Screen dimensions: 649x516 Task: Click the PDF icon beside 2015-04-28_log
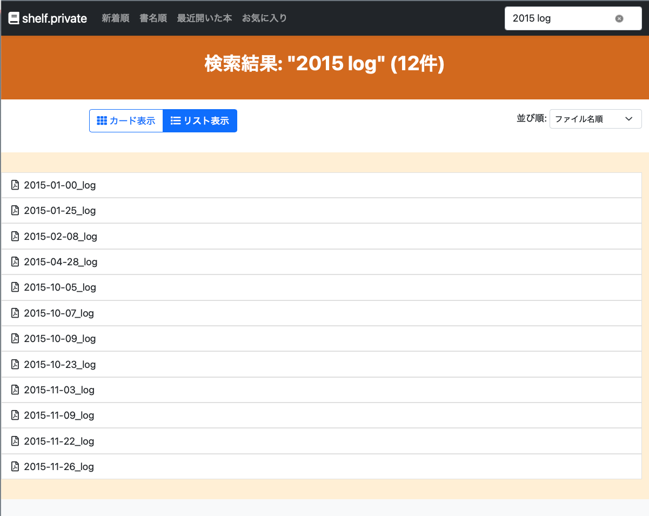point(15,262)
